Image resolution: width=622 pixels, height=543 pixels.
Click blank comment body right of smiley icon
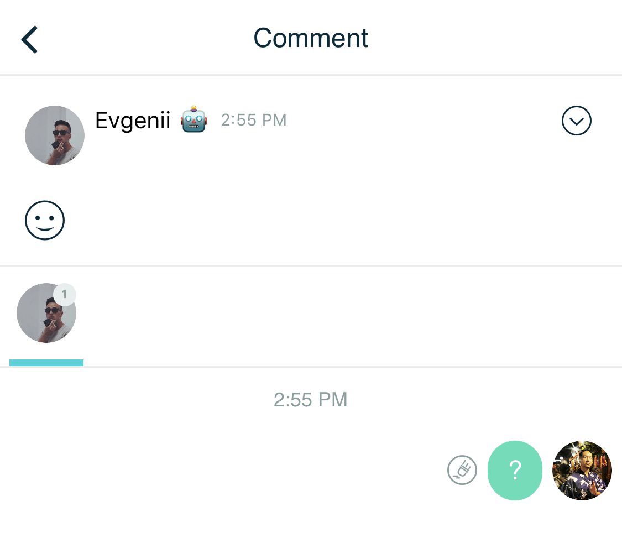[x=332, y=220]
